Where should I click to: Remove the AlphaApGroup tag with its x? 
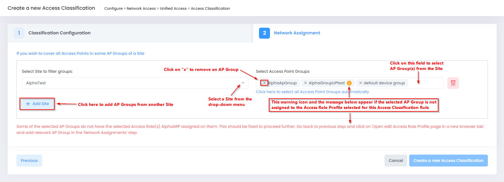[264, 83]
